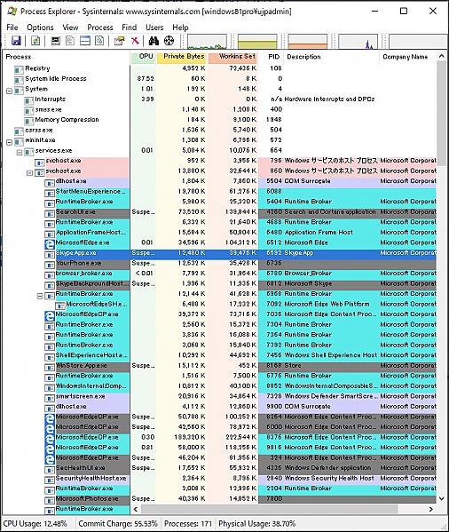
Task: Sort by CPU column header
Action: [143, 57]
